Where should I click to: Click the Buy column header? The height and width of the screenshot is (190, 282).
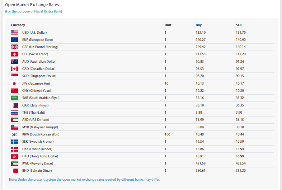pos(198,25)
